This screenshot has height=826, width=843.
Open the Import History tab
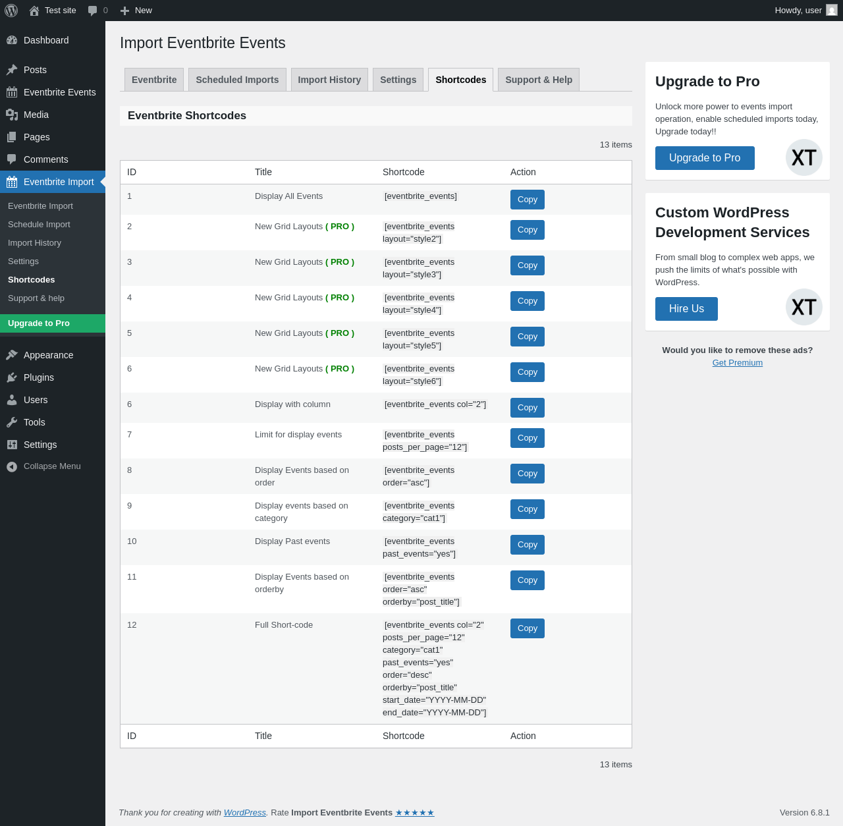[x=329, y=80]
